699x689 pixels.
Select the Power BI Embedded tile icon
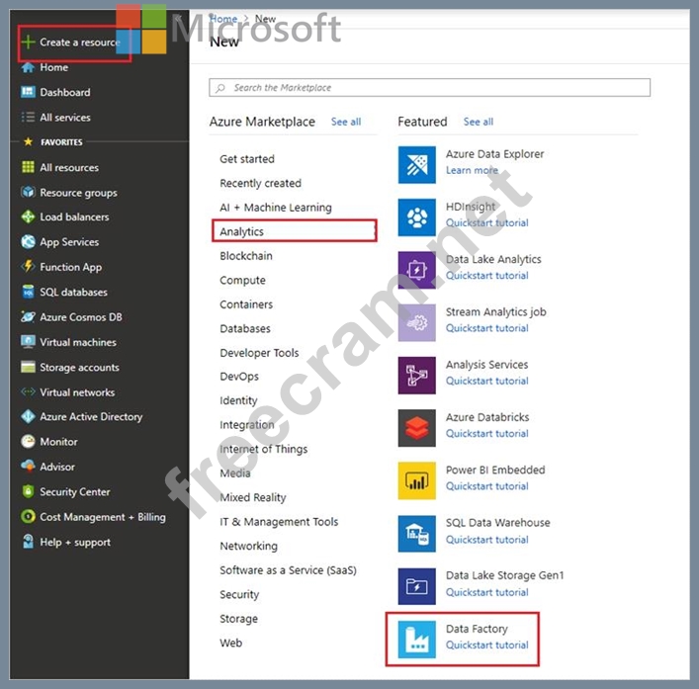(x=417, y=480)
